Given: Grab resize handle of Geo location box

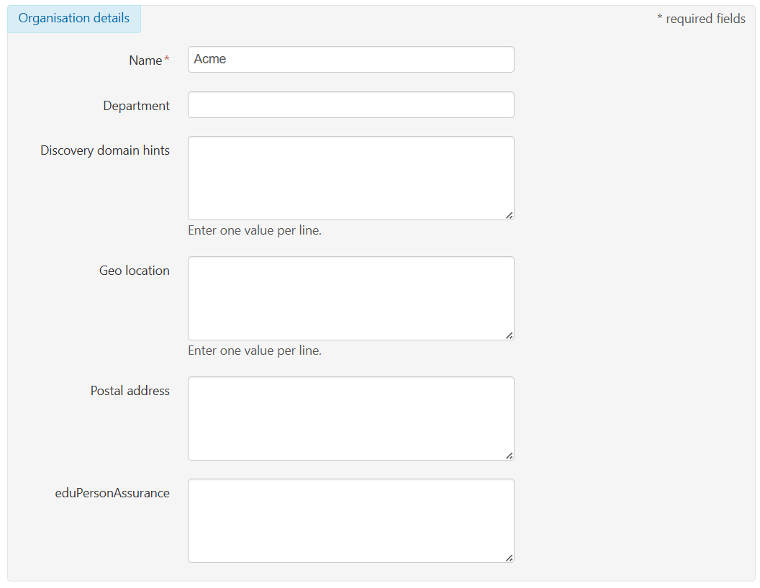Looking at the screenshot, I should 510,336.
